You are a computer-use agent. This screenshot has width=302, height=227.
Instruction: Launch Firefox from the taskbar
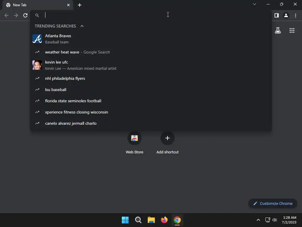point(164,220)
